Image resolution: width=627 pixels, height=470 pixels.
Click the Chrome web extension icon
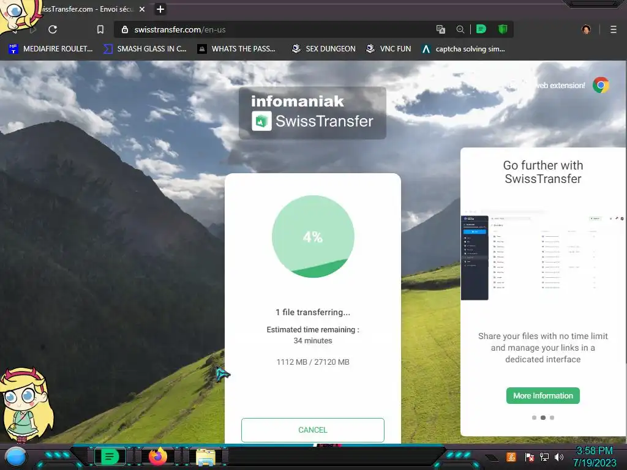[x=601, y=85]
